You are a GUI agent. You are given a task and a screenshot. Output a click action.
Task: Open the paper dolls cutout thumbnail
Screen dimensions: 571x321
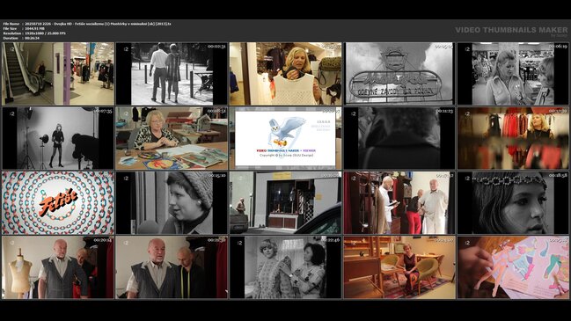point(513,267)
